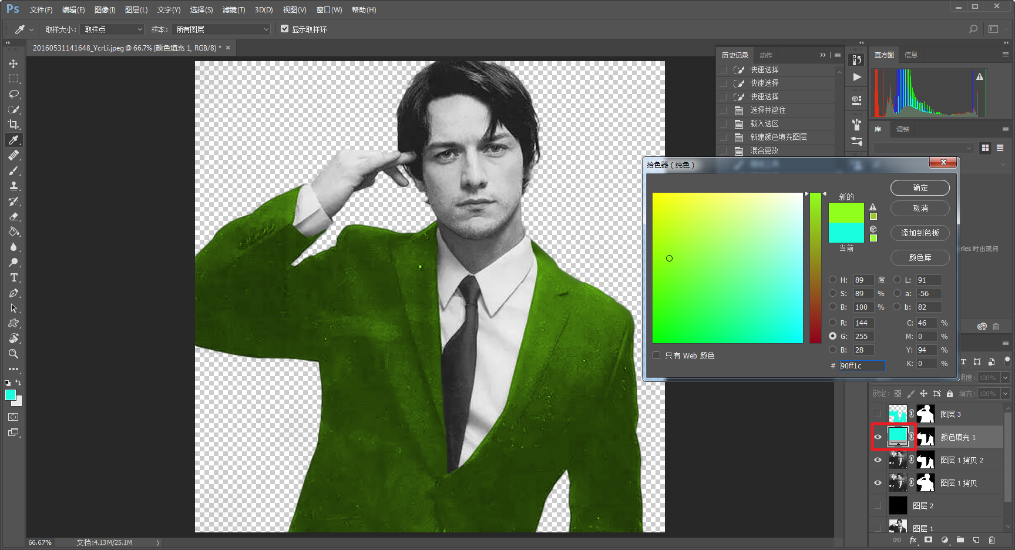The height and width of the screenshot is (550, 1015).
Task: Select the Custom Shape tool
Action: coord(13,323)
